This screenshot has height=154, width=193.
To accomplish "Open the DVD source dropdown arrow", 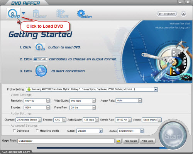I will click(x=24, y=13).
